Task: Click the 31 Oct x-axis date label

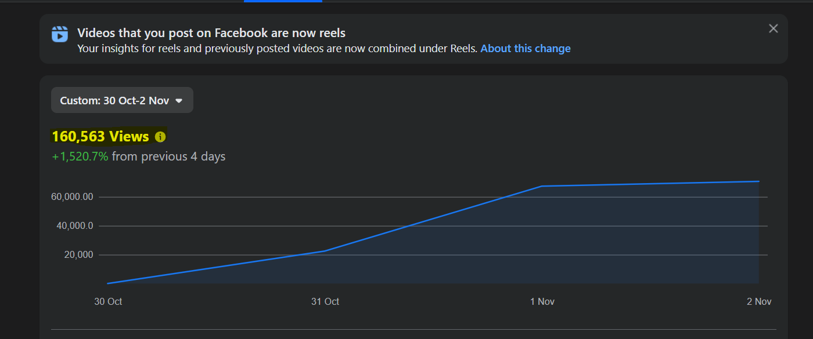Action: pyautogui.click(x=325, y=301)
